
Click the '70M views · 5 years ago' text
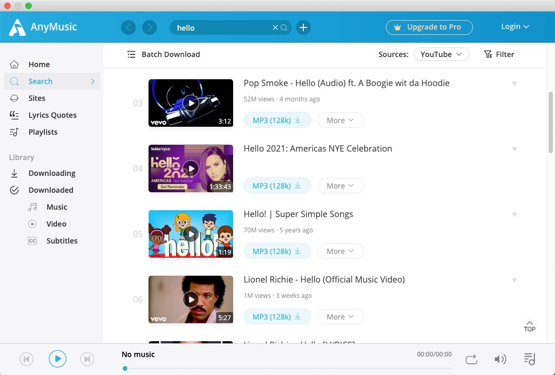[x=278, y=230]
